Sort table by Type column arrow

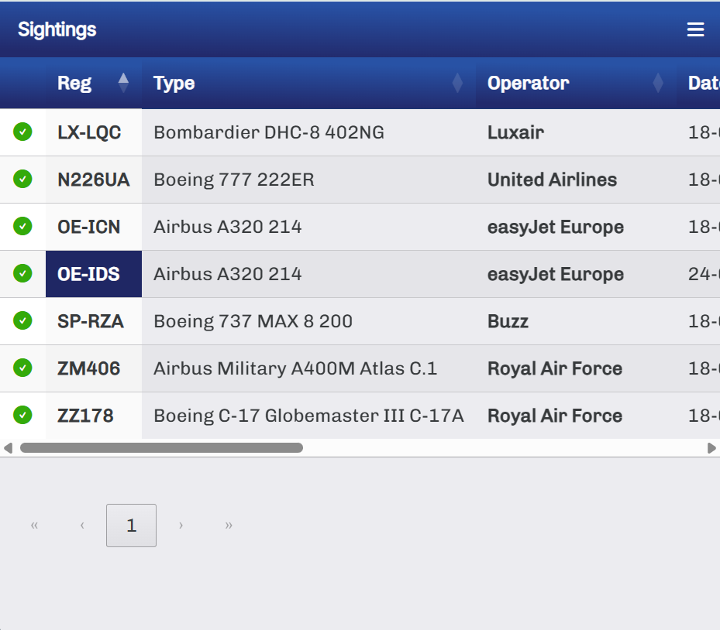point(457,83)
